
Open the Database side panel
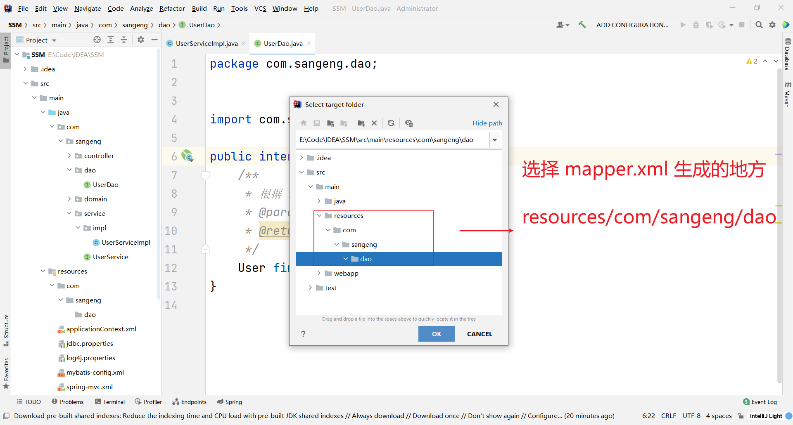click(x=788, y=54)
